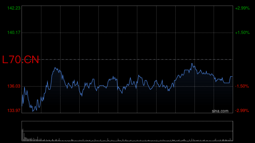
Task: Click the -1.50% percent label
Action: [242, 86]
